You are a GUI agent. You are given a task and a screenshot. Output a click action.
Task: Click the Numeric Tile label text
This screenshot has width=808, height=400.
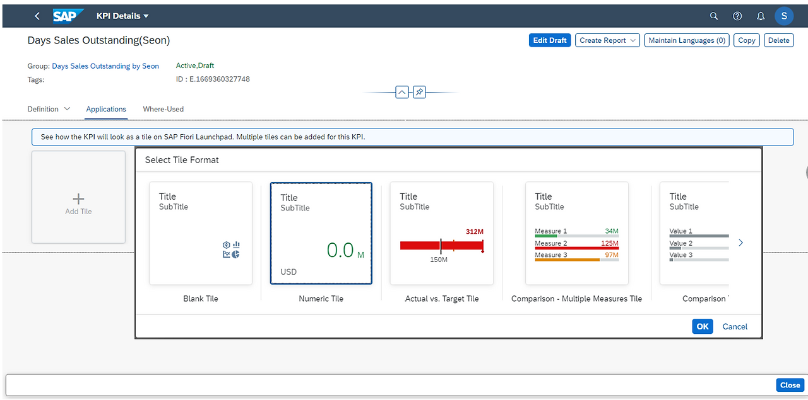tap(321, 299)
